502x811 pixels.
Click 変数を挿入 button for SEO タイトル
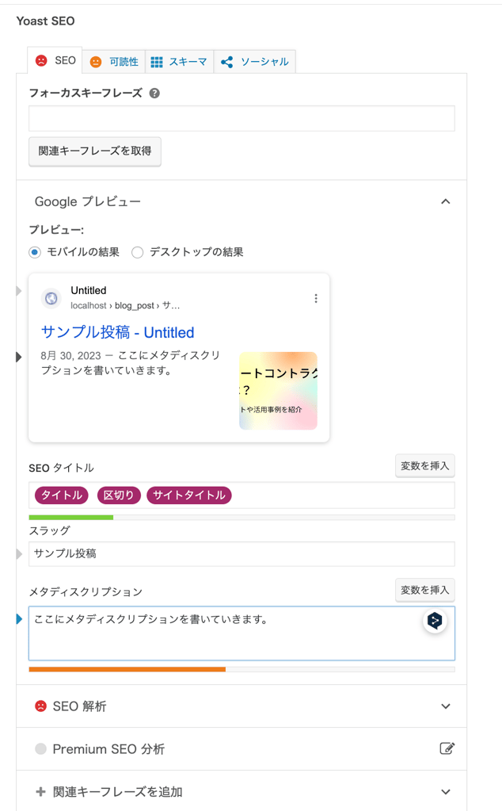pyautogui.click(x=424, y=466)
